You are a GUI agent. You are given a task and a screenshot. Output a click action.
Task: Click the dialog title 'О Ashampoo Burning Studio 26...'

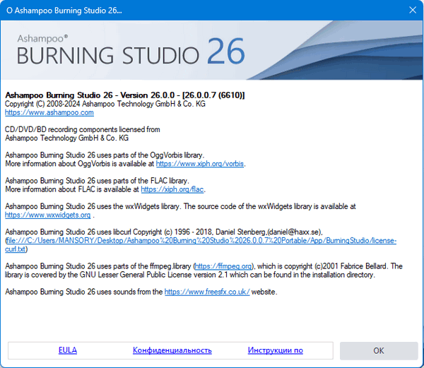64,11
